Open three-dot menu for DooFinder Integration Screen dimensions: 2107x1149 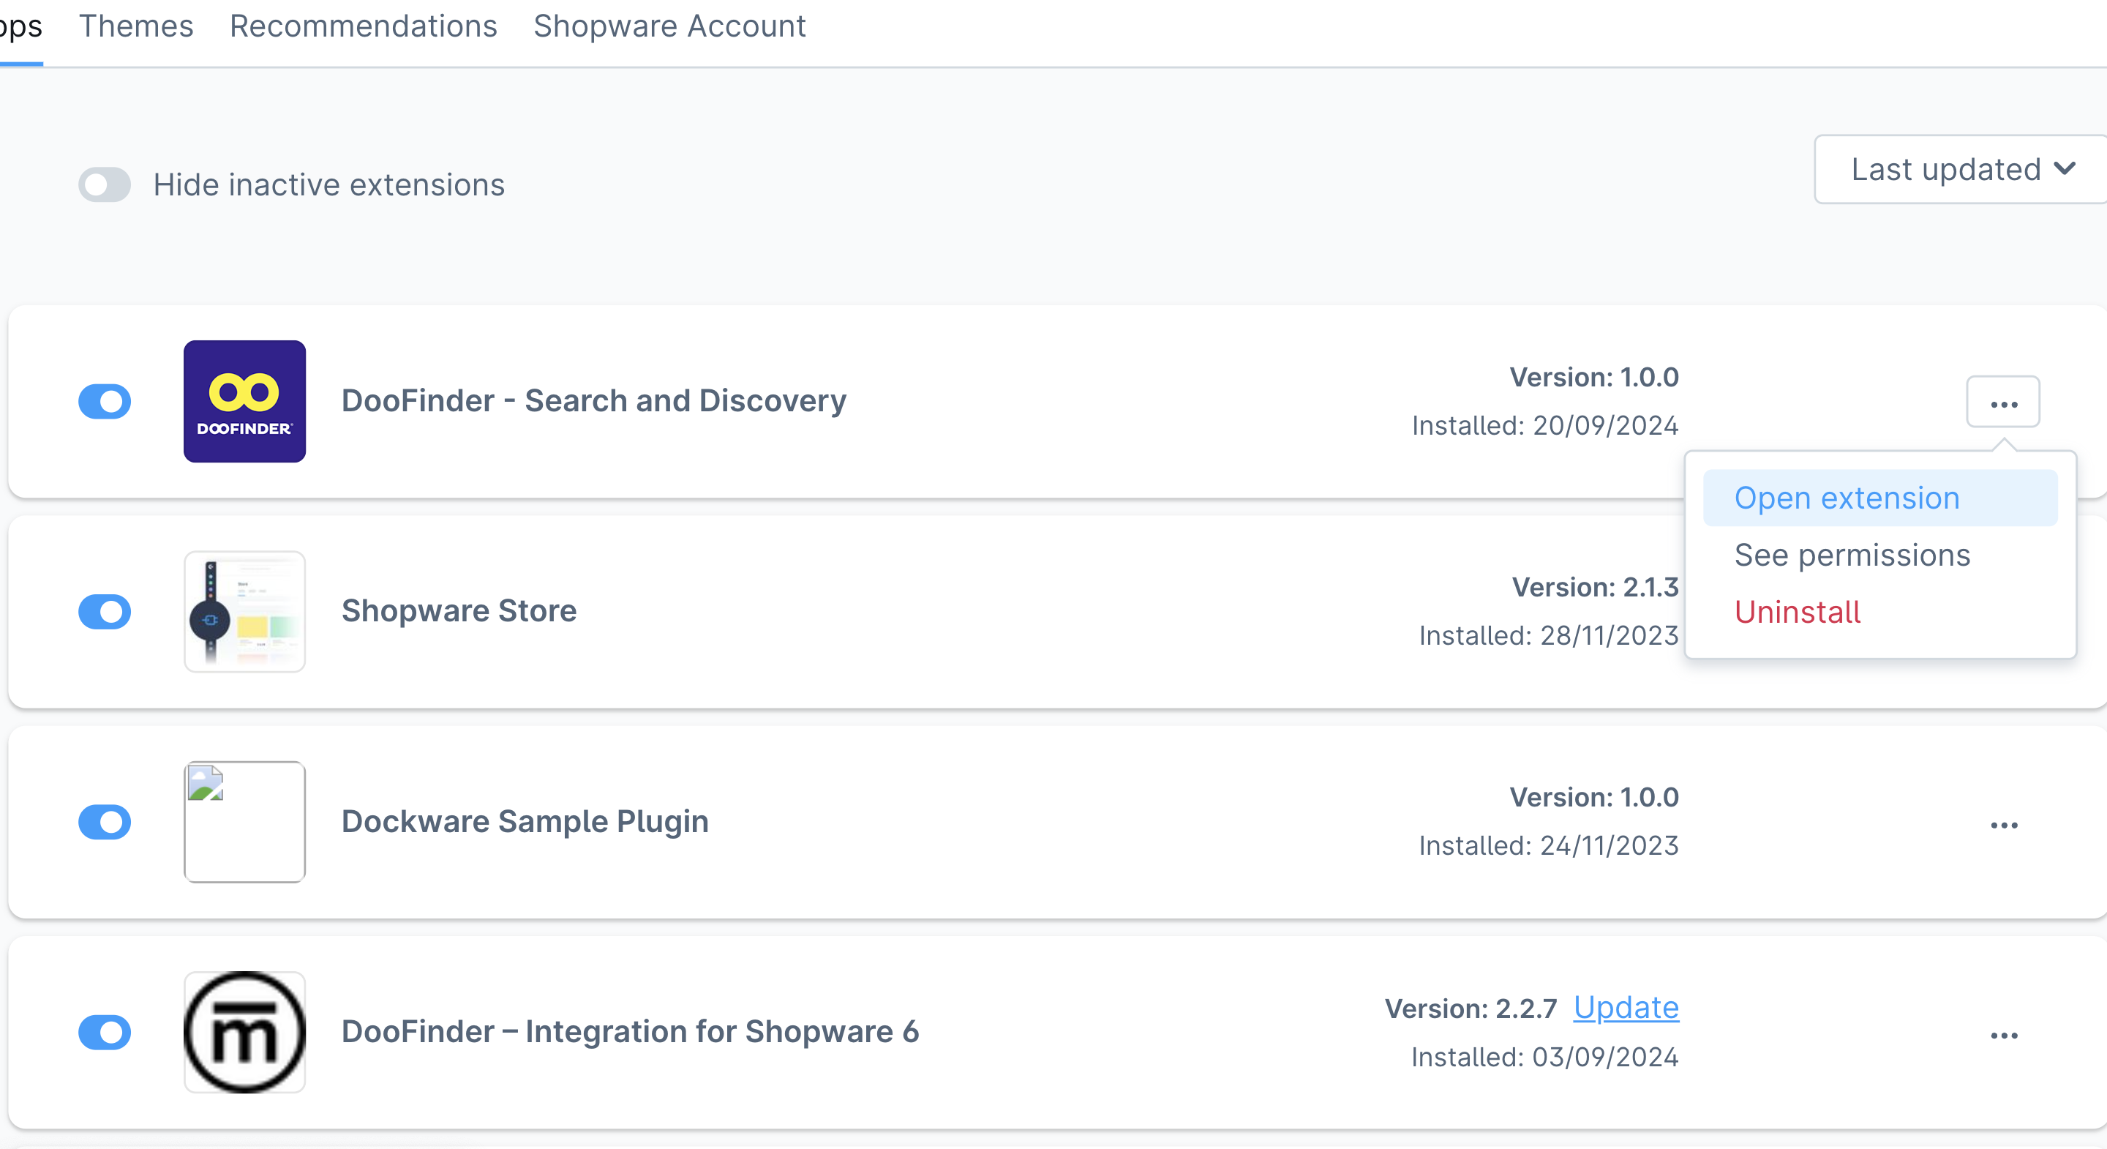coord(2004,1036)
